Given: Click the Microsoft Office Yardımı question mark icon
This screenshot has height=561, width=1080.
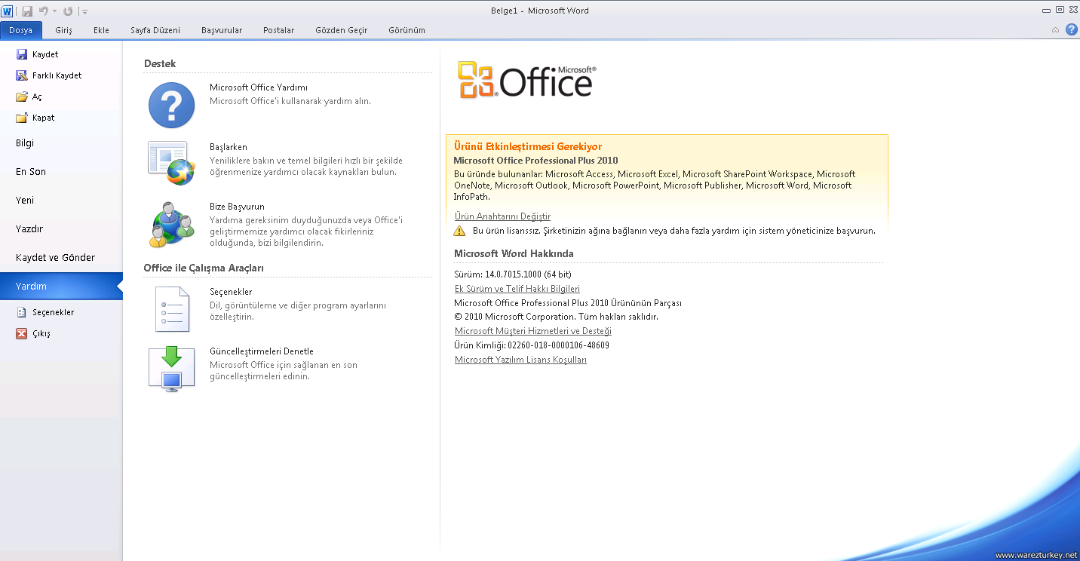Looking at the screenshot, I should click(172, 105).
